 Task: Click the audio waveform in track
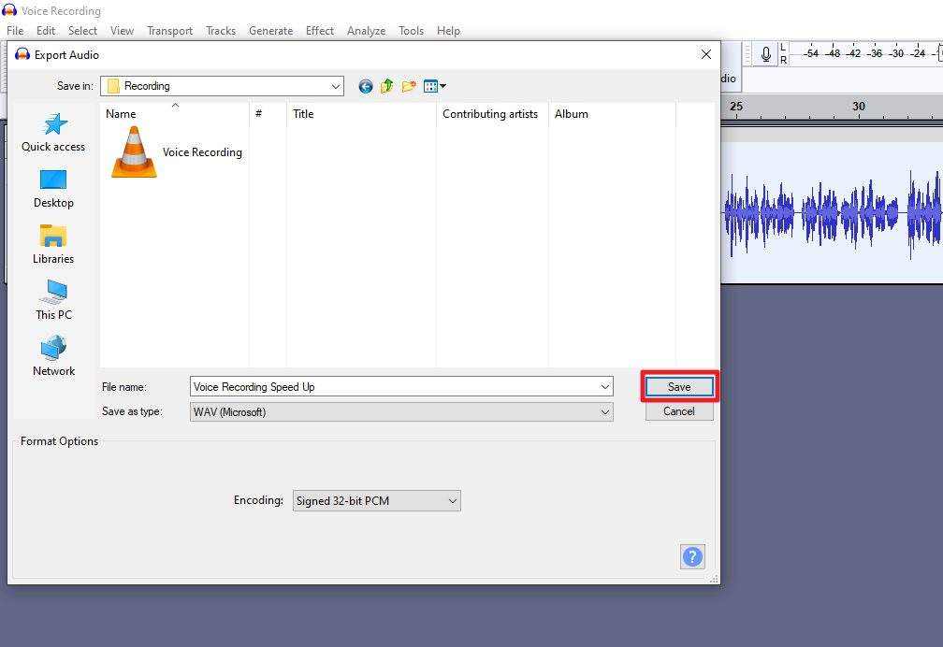click(x=833, y=213)
